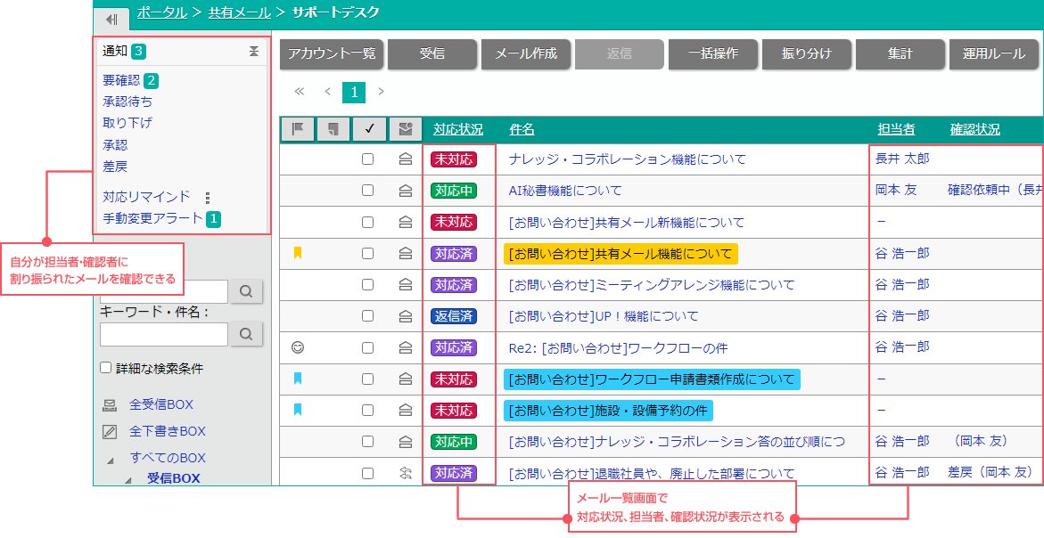Open the 対応リマインド three-dot menu

point(208,198)
